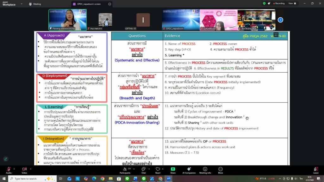Screen dimensions: 324x182
Task: Show next participants with the right arrow
Action: click(x=280, y=20)
